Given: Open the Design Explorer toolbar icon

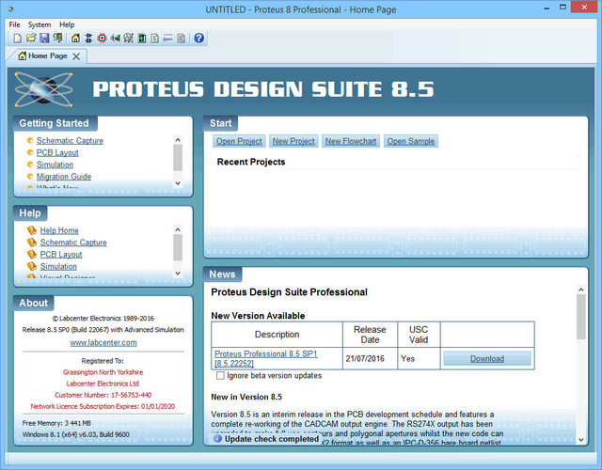Looking at the screenshot, I should tap(142, 38).
